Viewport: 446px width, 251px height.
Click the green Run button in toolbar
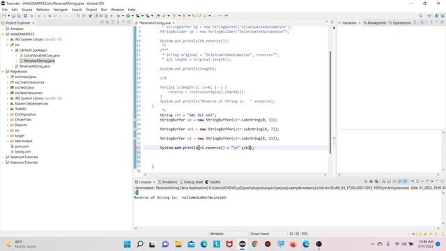[128, 15]
